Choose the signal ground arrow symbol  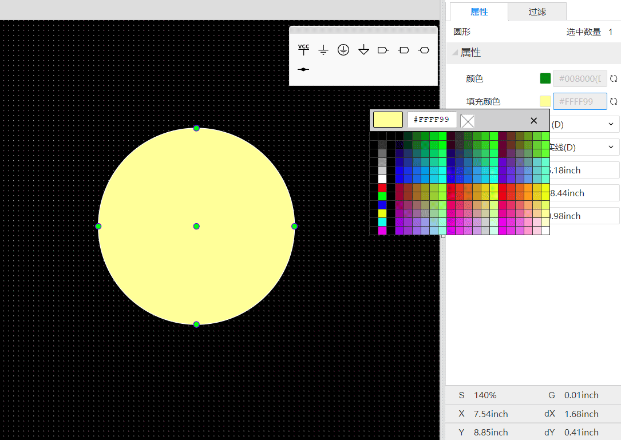coord(363,50)
